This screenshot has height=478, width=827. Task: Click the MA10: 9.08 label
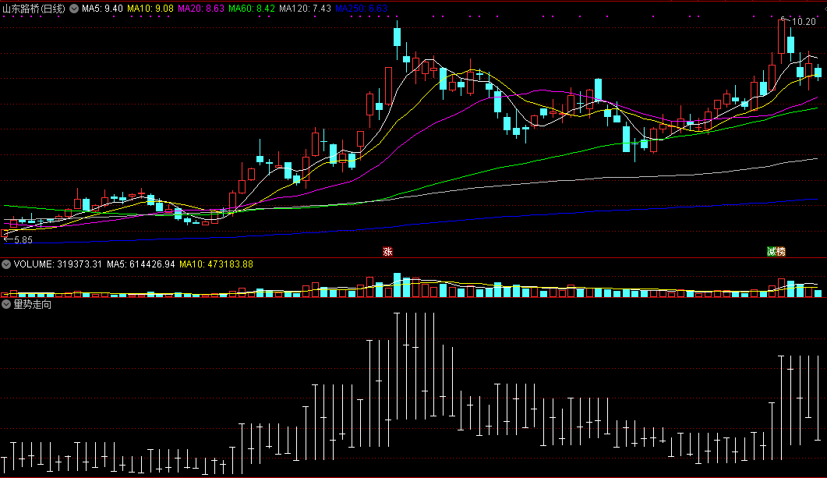coord(150,9)
